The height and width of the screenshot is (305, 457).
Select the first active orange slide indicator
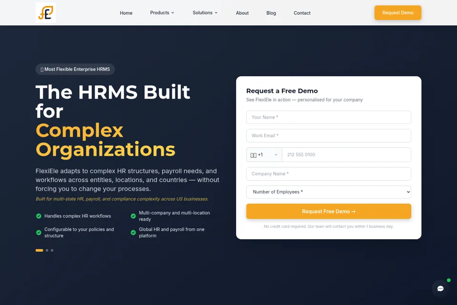click(40, 250)
